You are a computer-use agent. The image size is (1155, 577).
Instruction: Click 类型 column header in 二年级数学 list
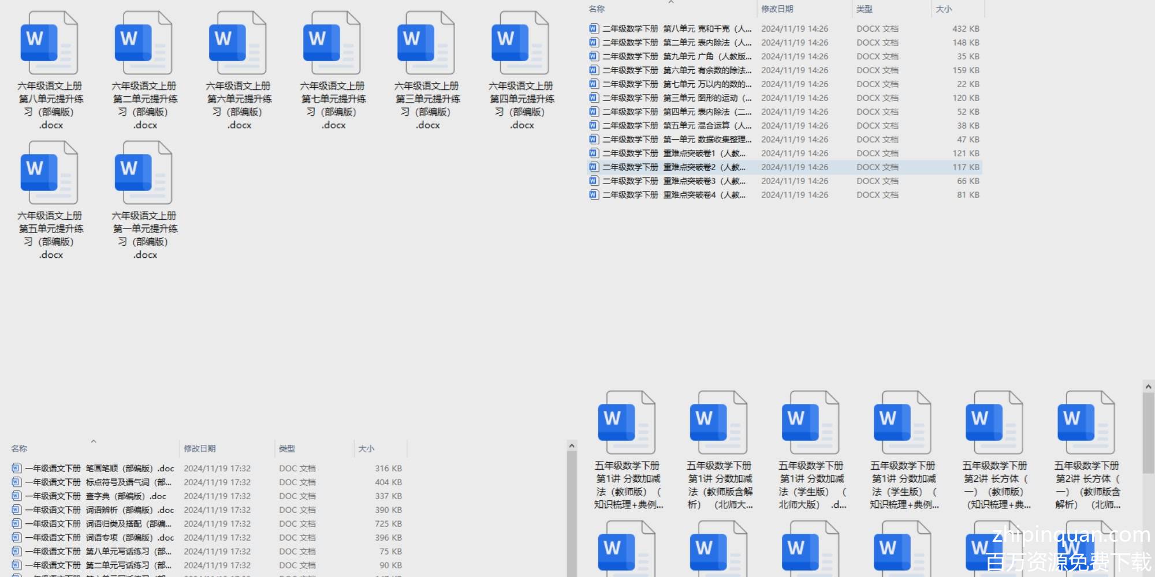coord(864,9)
